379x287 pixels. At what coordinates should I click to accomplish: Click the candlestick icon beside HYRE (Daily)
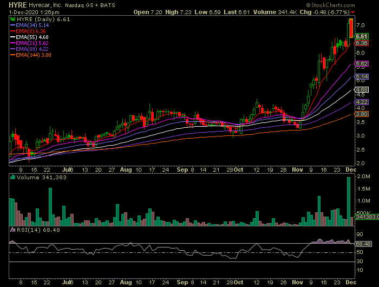[13, 19]
